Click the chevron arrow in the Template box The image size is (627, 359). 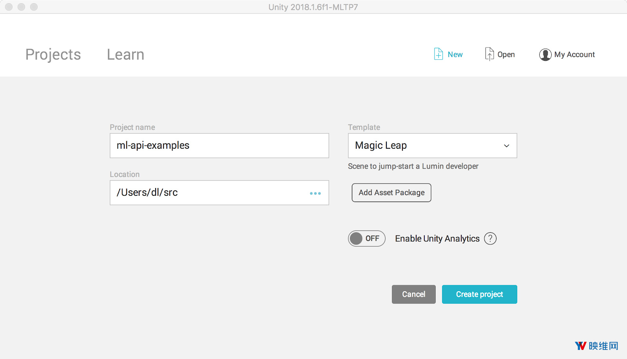(x=506, y=146)
